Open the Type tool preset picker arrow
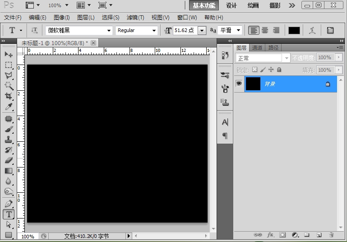 tap(21, 30)
